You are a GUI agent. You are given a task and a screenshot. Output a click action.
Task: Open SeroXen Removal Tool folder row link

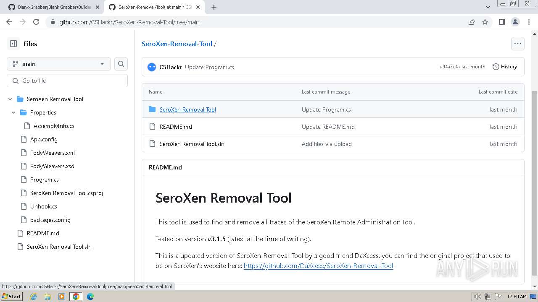pyautogui.click(x=188, y=109)
